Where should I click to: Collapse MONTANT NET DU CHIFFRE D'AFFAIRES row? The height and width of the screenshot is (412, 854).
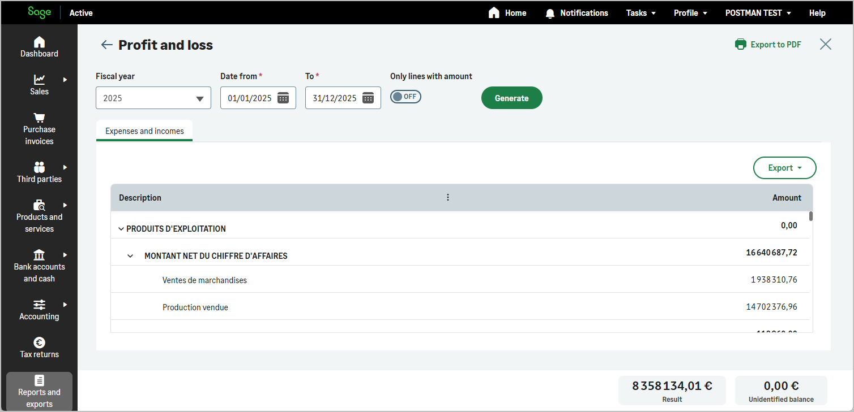click(130, 256)
